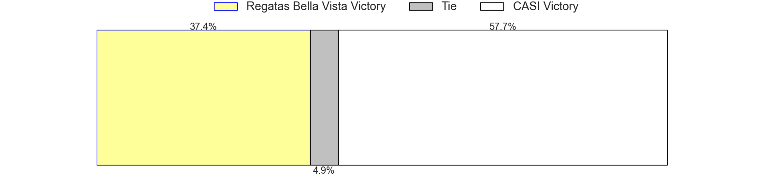
Task: Click the 37.4% percentage label
Action: tap(203, 27)
